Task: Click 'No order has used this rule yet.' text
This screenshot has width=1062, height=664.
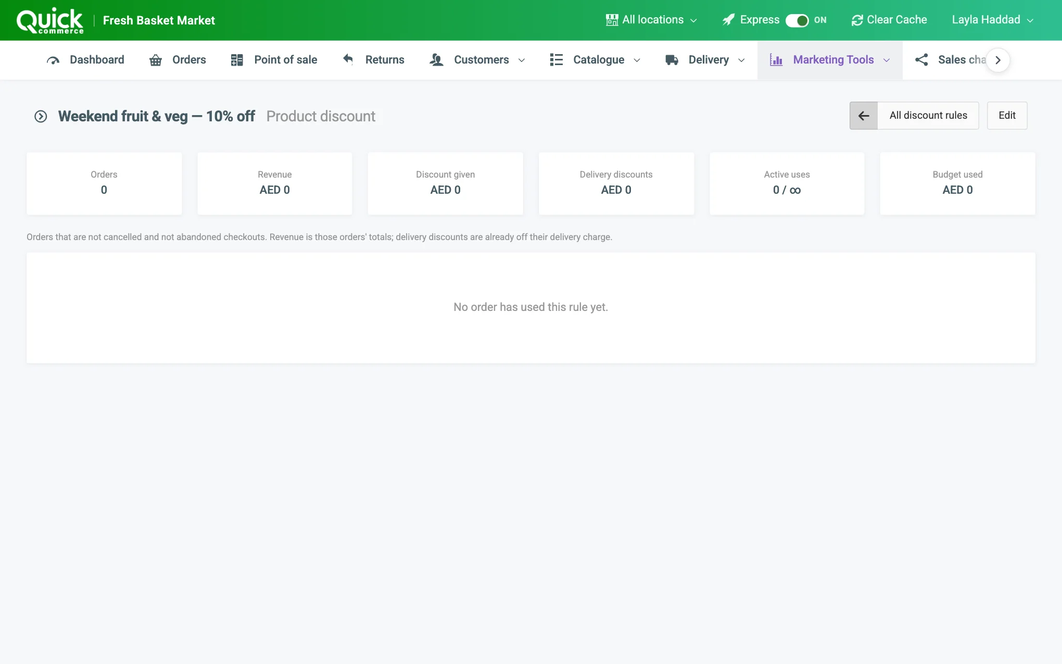Action: pyautogui.click(x=530, y=307)
